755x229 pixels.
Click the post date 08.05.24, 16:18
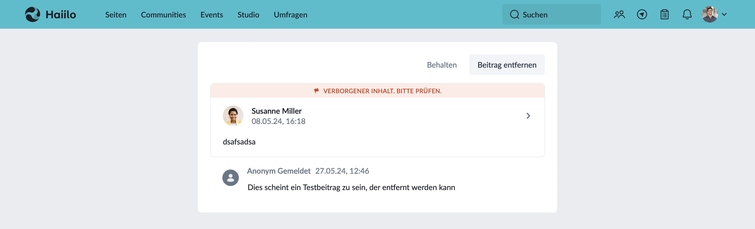coord(278,121)
